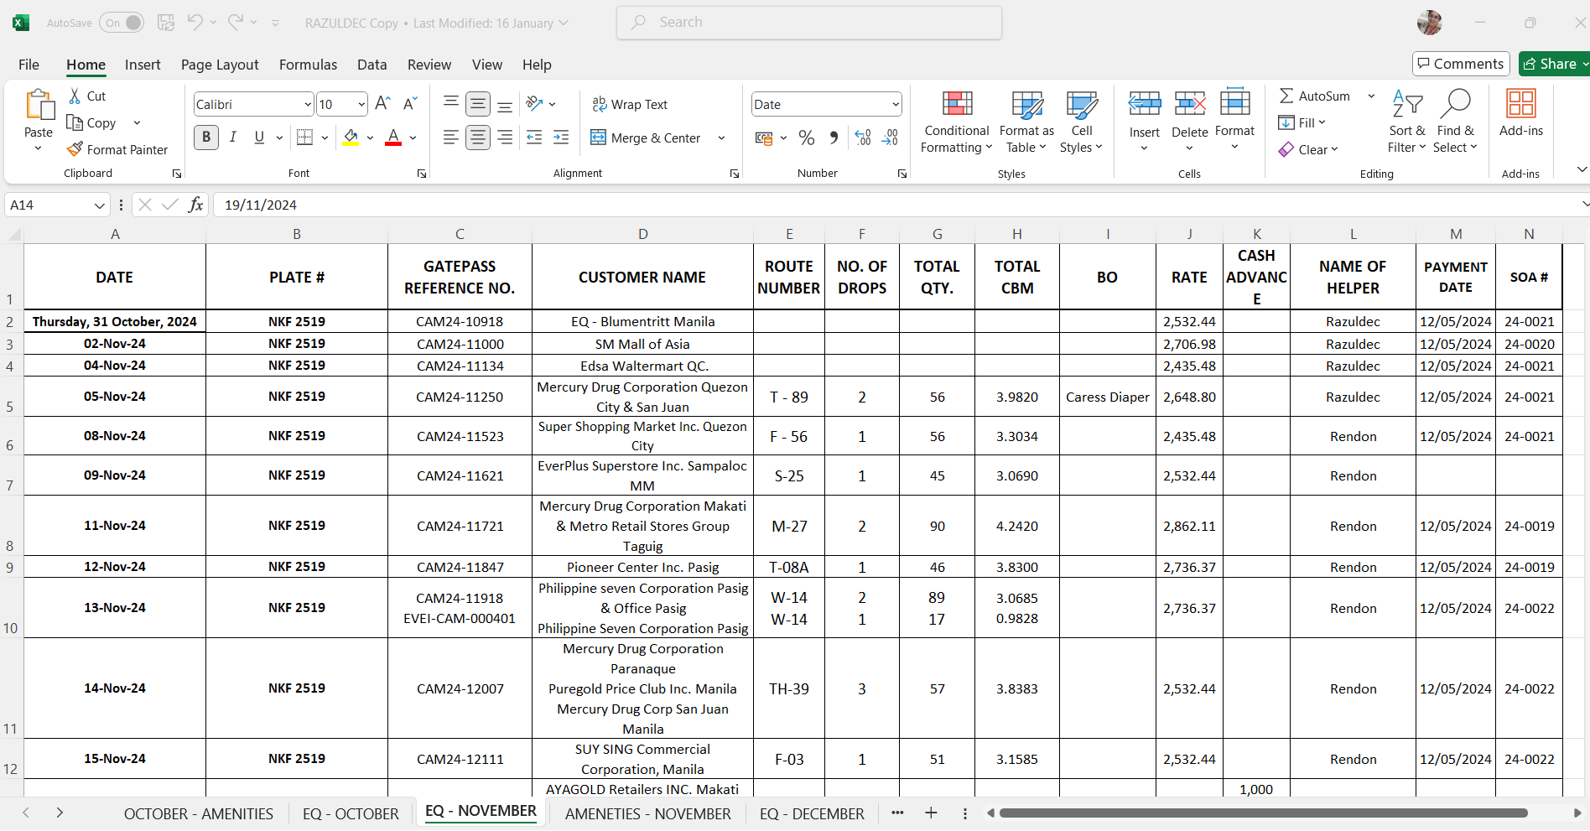Click the Insert Function fx icon
The height and width of the screenshot is (831, 1590).
coord(195,205)
